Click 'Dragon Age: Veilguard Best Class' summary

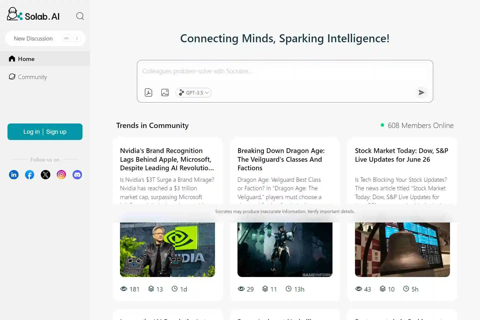coord(279,188)
